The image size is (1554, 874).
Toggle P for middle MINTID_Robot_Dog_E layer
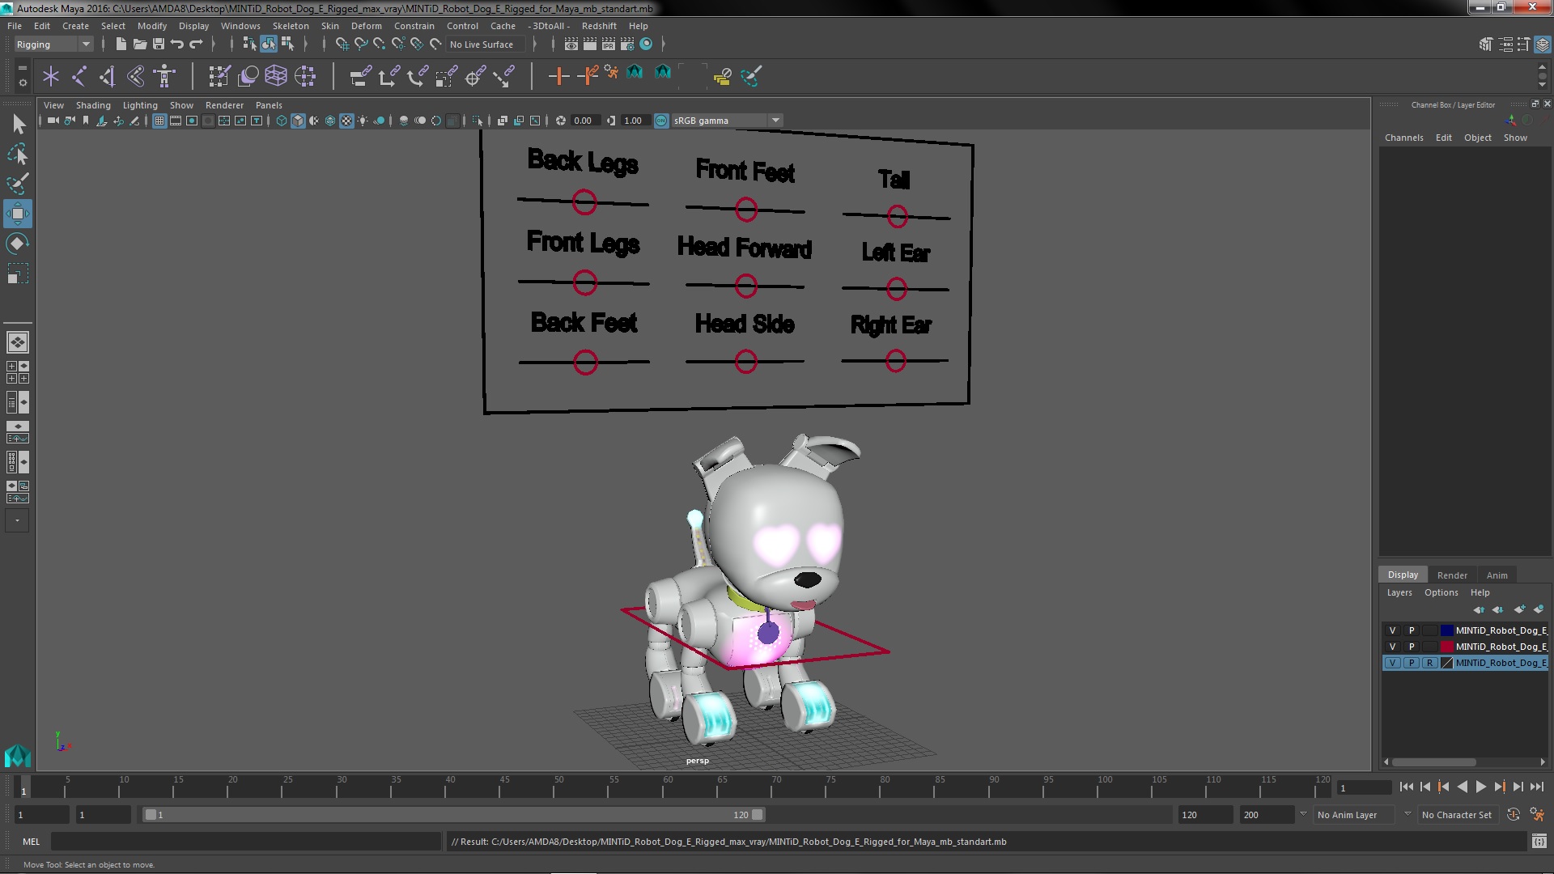(1411, 646)
